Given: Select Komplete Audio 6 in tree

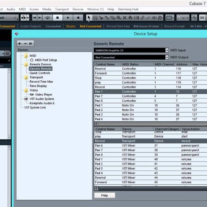Looking at the screenshot, I should pyautogui.click(x=42, y=103).
